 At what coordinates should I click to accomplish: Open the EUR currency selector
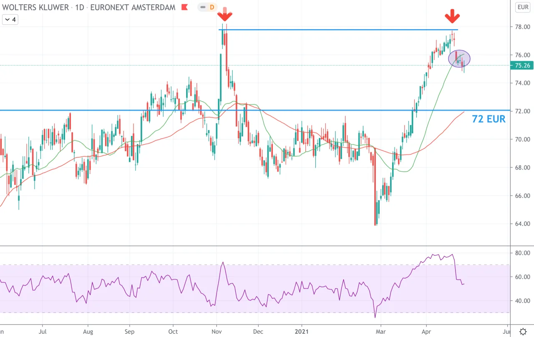pyautogui.click(x=523, y=7)
